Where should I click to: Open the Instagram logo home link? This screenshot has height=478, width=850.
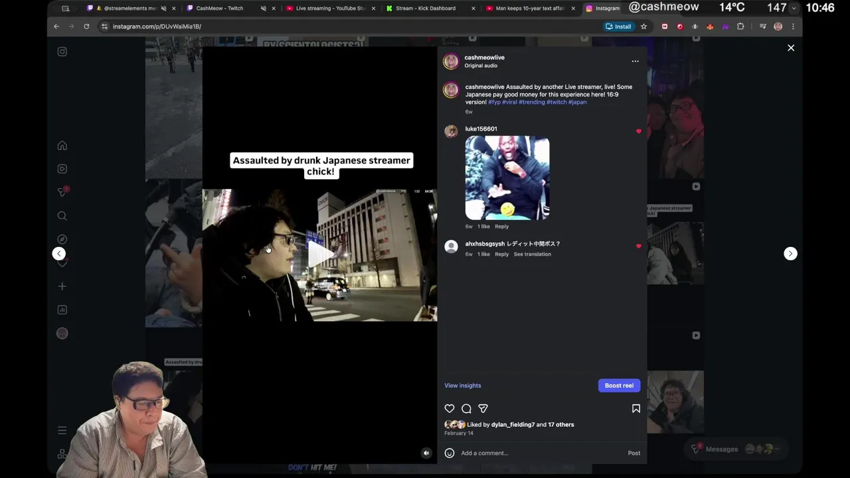(62, 52)
